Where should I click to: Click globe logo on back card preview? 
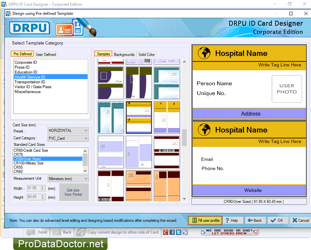[x=204, y=130]
